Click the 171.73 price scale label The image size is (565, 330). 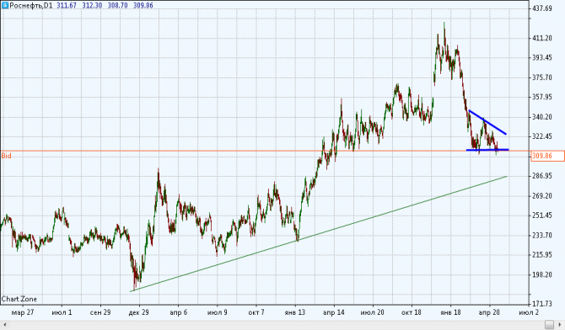coord(542,303)
